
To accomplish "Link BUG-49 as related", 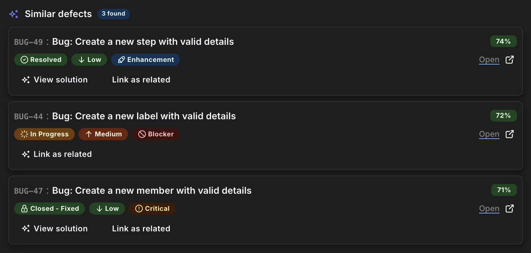I will [x=141, y=80].
